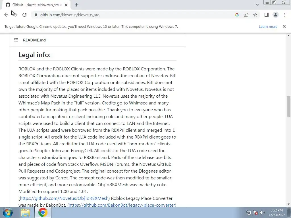Screen dimensions: 291x218
Task: Open the network tray icon
Action: coord(248,213)
